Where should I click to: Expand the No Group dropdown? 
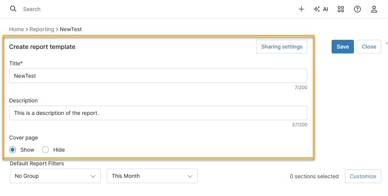click(55, 176)
